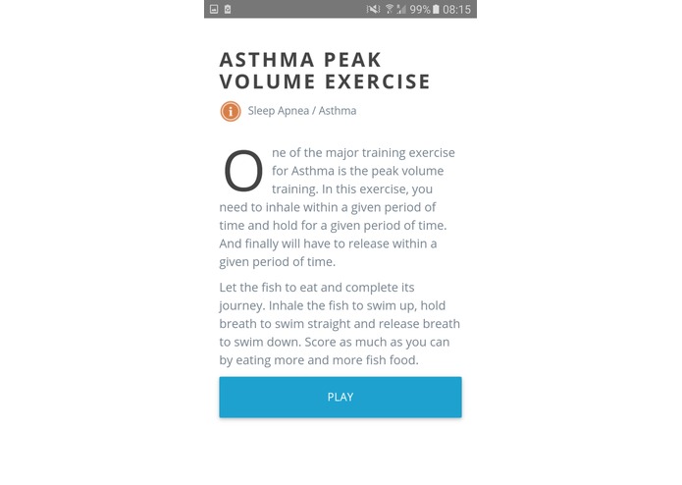Tap the paragraph starting "Let the fish"

click(x=340, y=324)
